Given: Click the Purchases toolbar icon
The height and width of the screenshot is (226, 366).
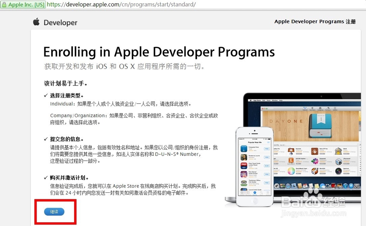Looking at the screenshot, I should (328, 108).
